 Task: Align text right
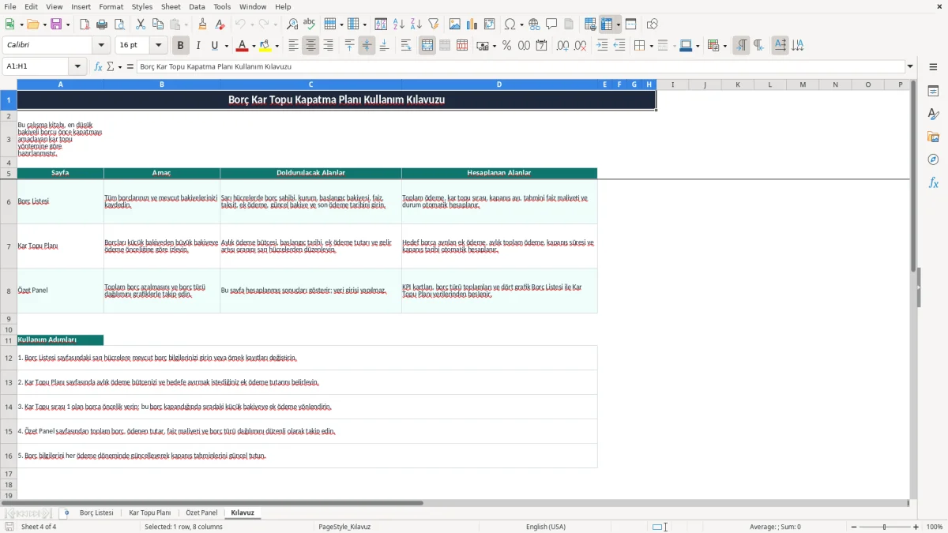328,46
